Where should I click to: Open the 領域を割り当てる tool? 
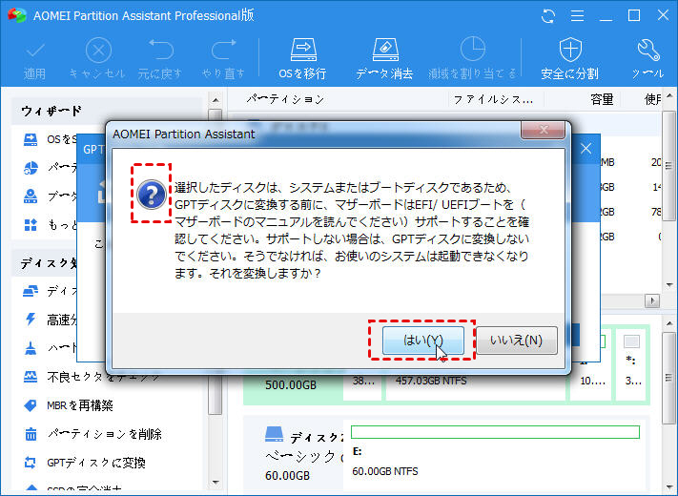(473, 59)
